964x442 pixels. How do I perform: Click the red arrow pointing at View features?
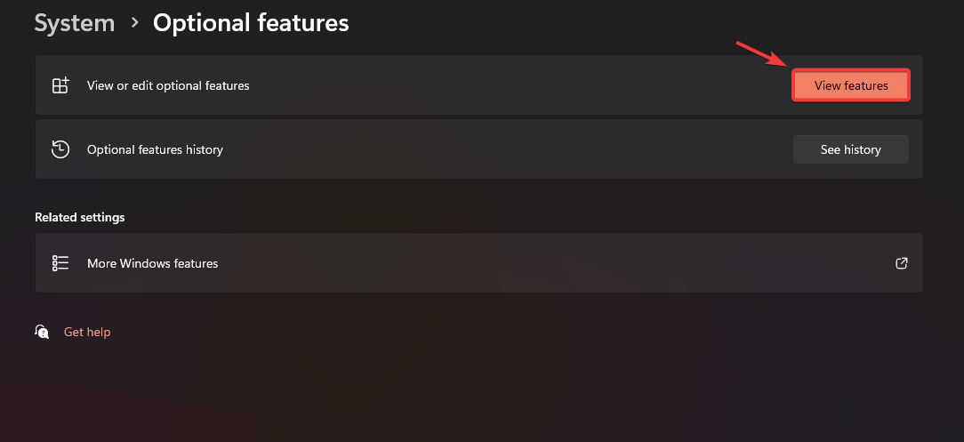point(759,52)
